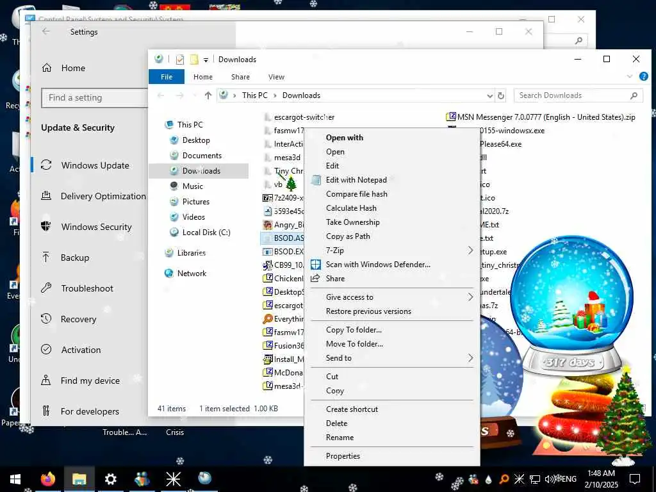Open Customize Quick Access Toolbar dropdown
Image resolution: width=656 pixels, height=492 pixels.
click(x=206, y=60)
